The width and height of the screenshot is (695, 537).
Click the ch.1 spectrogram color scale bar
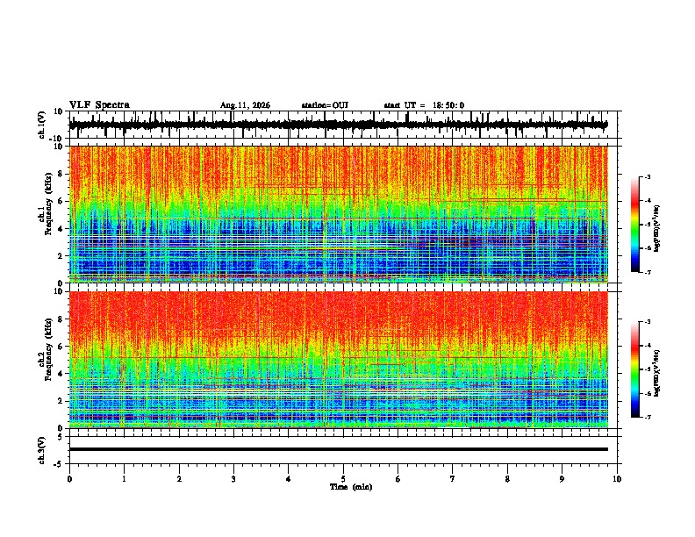pyautogui.click(x=634, y=225)
